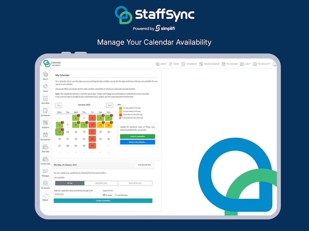
Task: Click the Update Availability button
Action: [103, 201]
